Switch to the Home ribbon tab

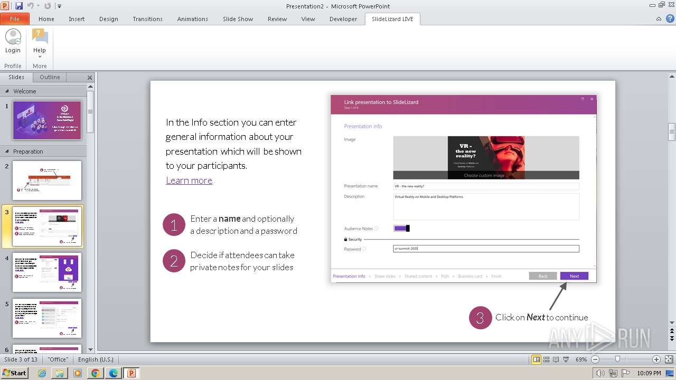pyautogui.click(x=46, y=19)
